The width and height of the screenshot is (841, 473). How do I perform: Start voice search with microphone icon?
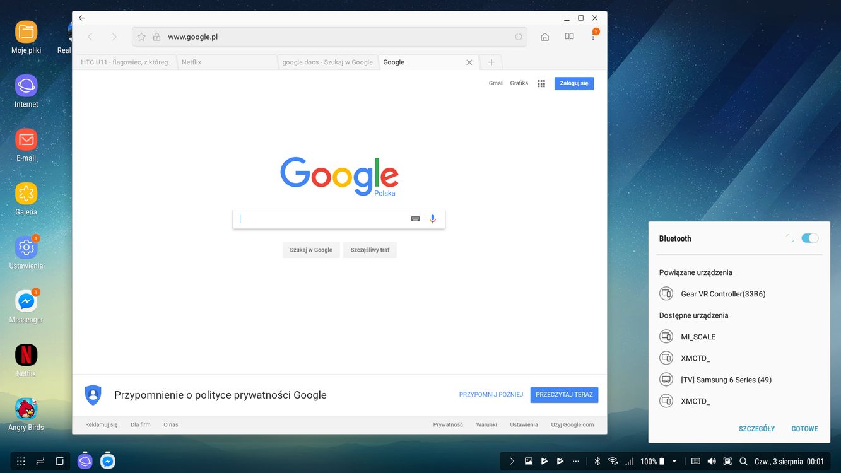(x=433, y=219)
